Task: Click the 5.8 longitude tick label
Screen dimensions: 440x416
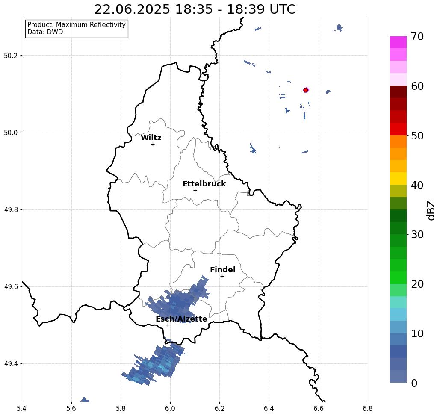Action: (121, 409)
